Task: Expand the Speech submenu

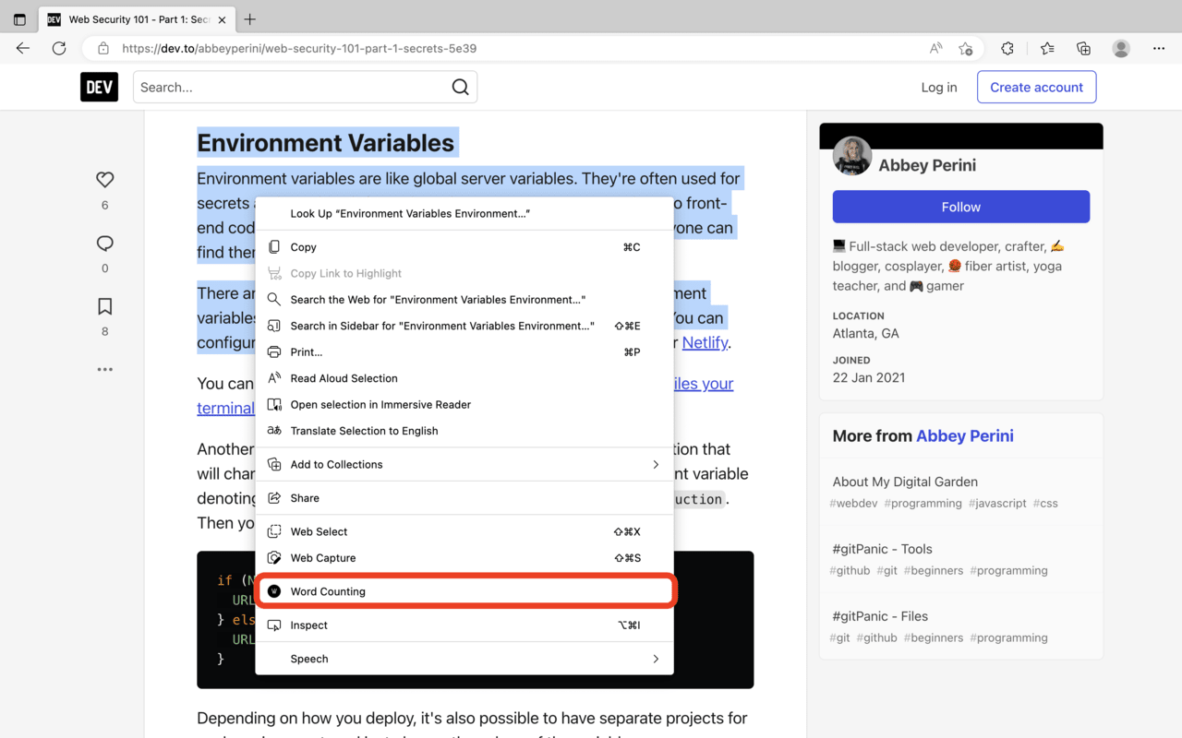Action: click(464, 659)
